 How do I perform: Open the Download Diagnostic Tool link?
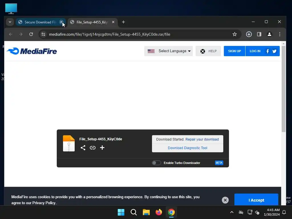pos(188,148)
